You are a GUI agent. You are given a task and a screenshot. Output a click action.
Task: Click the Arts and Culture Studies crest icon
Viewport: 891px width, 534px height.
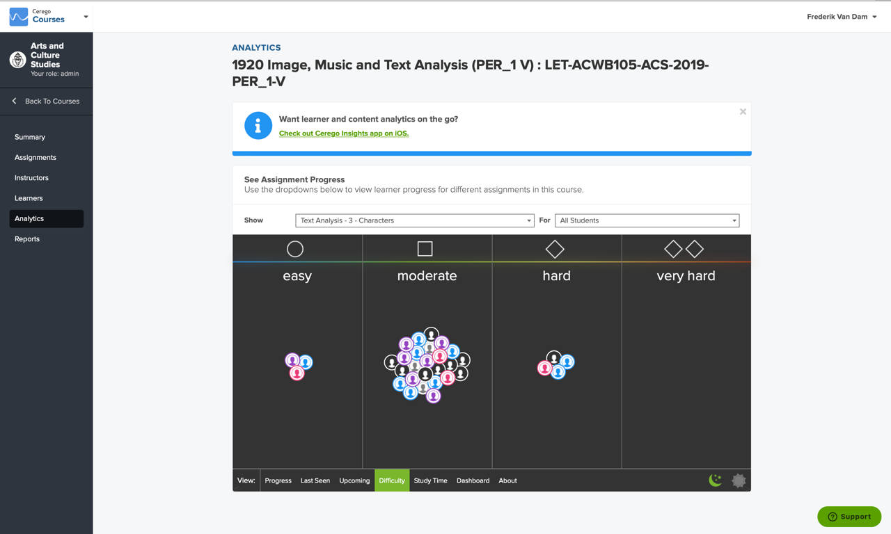[x=18, y=60]
